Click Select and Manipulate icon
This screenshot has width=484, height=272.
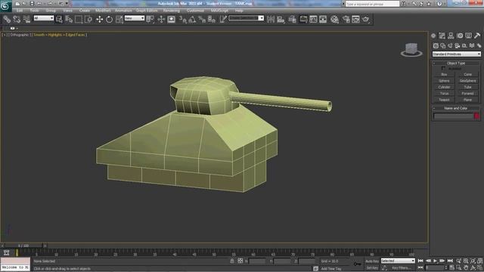click(x=161, y=20)
